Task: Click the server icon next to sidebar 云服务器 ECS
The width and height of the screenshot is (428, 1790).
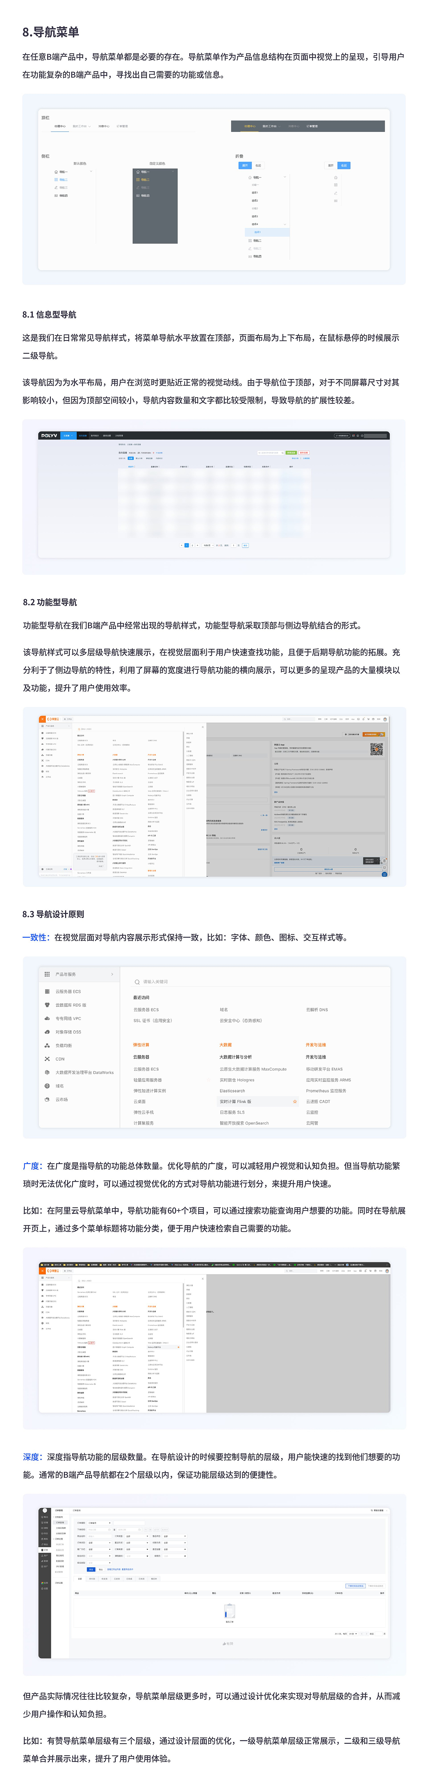Action: point(47,991)
